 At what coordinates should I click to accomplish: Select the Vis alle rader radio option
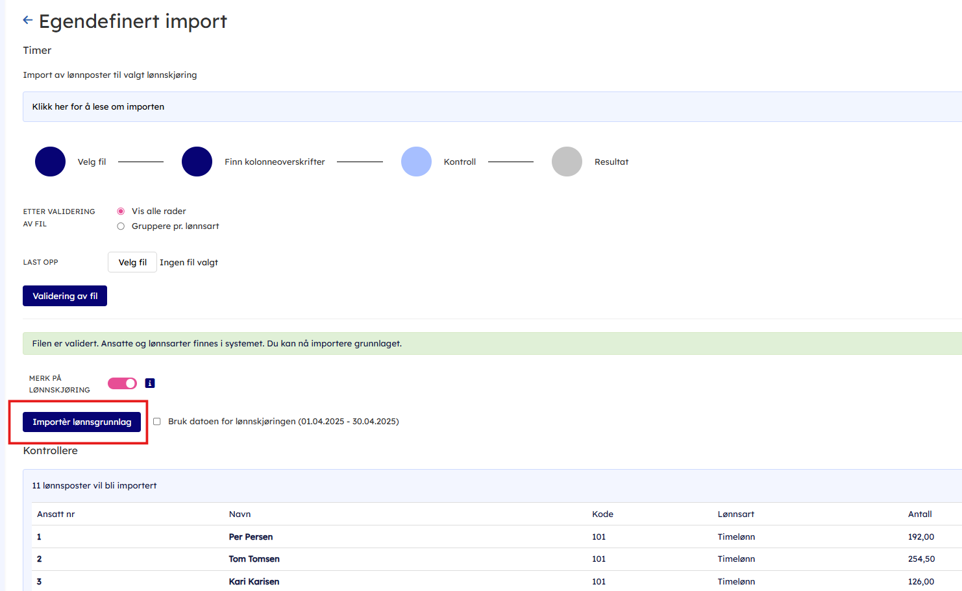121,211
